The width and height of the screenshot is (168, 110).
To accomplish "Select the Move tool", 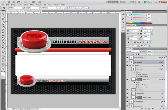I will tap(3, 14).
